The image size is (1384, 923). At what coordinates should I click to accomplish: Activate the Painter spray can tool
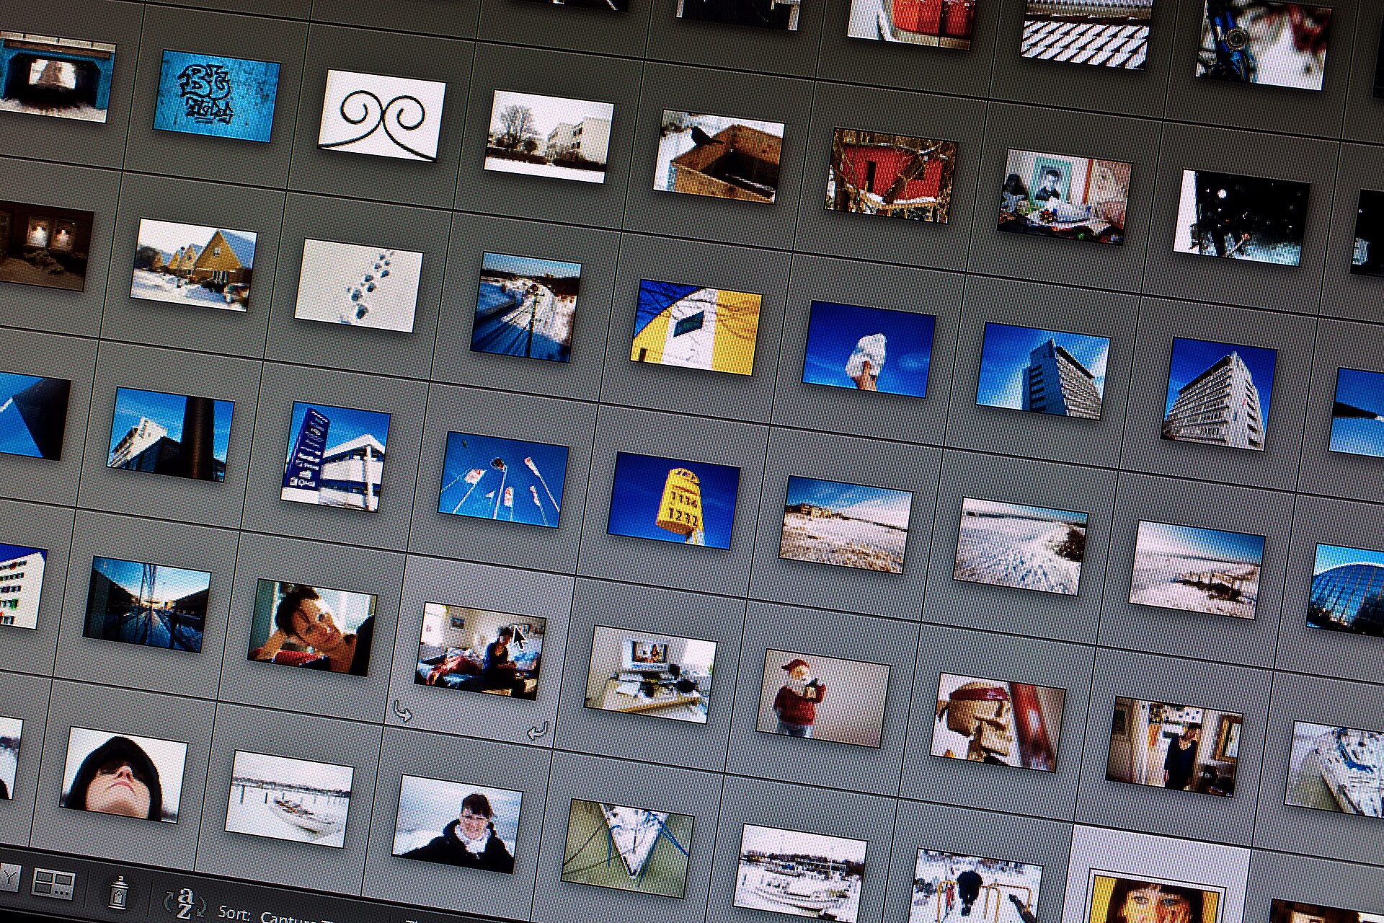pos(119,892)
